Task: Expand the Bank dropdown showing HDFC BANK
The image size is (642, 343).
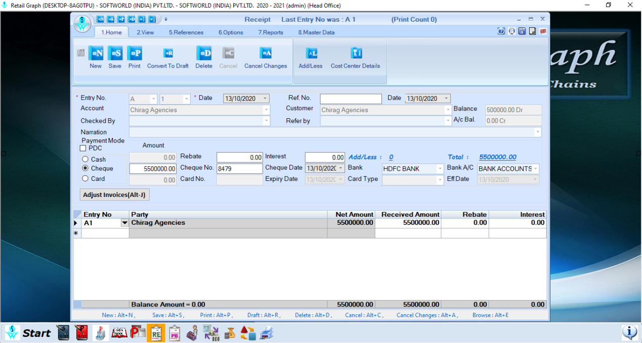Action: pos(440,169)
